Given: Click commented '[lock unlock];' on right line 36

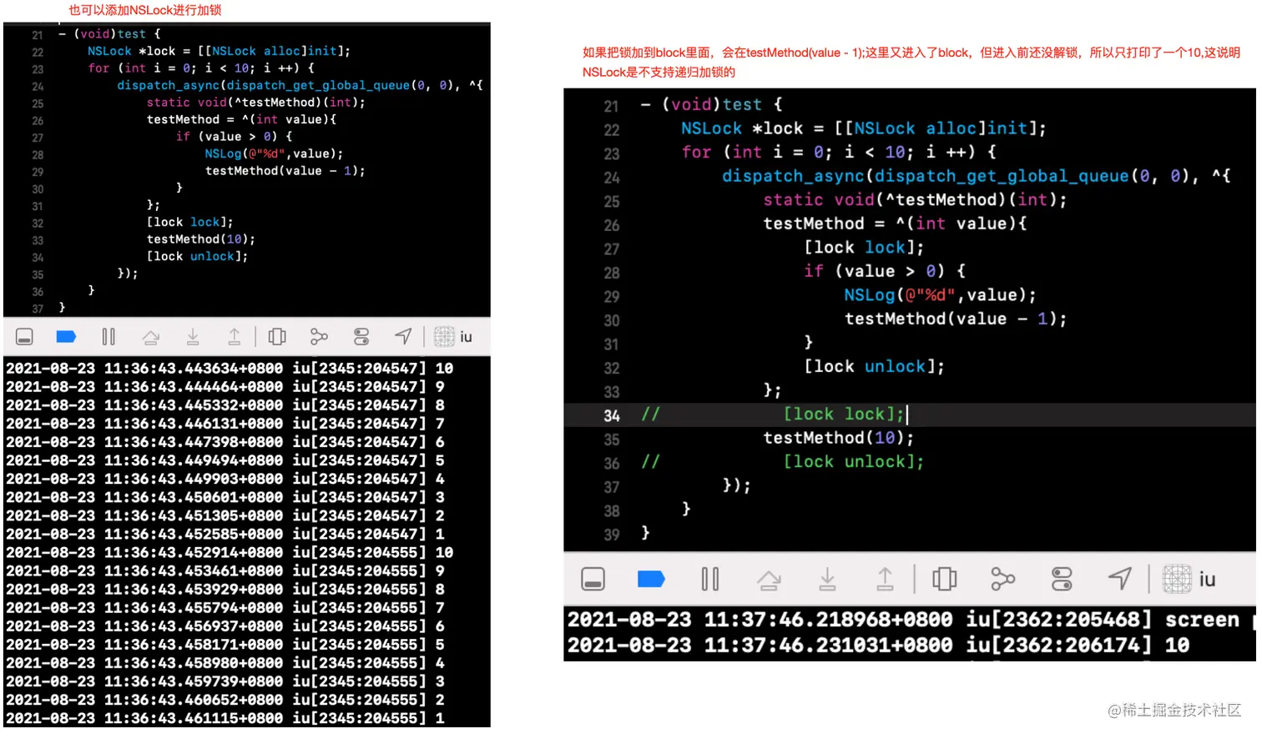Looking at the screenshot, I should (x=854, y=462).
